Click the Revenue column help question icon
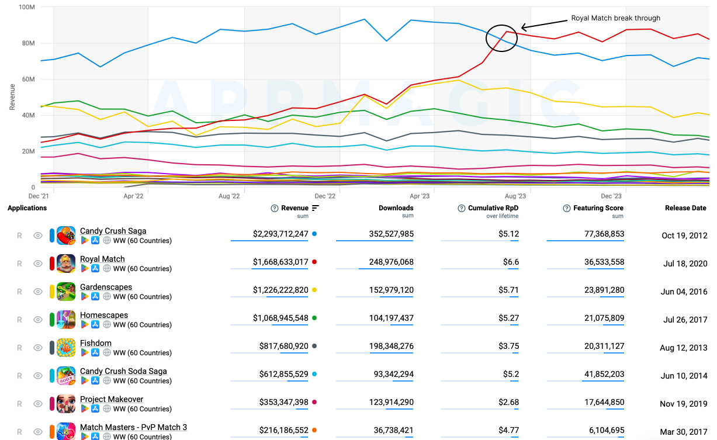Image resolution: width=717 pixels, height=440 pixels. pyautogui.click(x=275, y=208)
